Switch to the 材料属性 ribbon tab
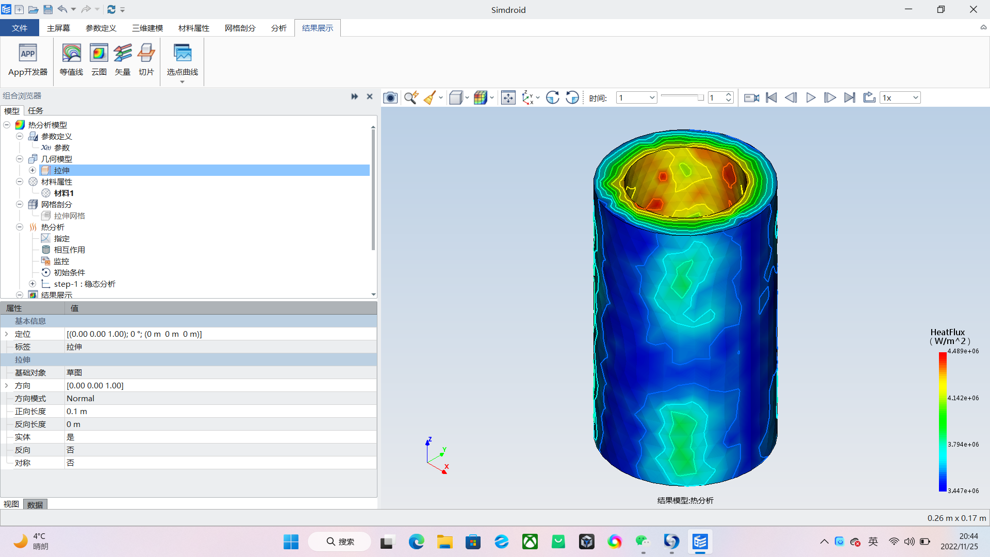Screen dimensions: 990x557 pyautogui.click(x=194, y=28)
